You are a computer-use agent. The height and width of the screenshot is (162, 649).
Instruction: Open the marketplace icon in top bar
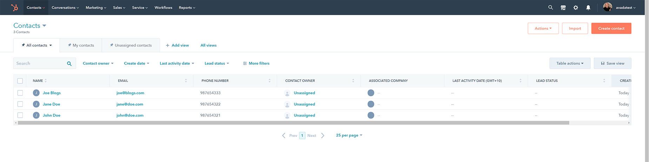click(563, 7)
